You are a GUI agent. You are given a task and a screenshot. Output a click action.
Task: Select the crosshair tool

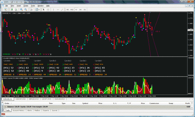[x=48, y=10]
